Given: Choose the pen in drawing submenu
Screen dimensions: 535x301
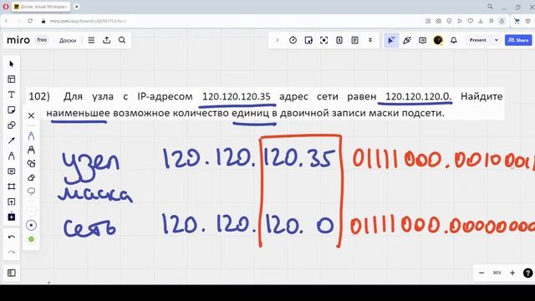Looking at the screenshot, I should (x=31, y=135).
